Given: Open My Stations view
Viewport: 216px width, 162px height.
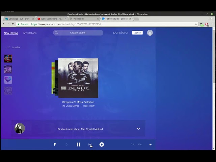Looking at the screenshot, I should pos(30,33).
